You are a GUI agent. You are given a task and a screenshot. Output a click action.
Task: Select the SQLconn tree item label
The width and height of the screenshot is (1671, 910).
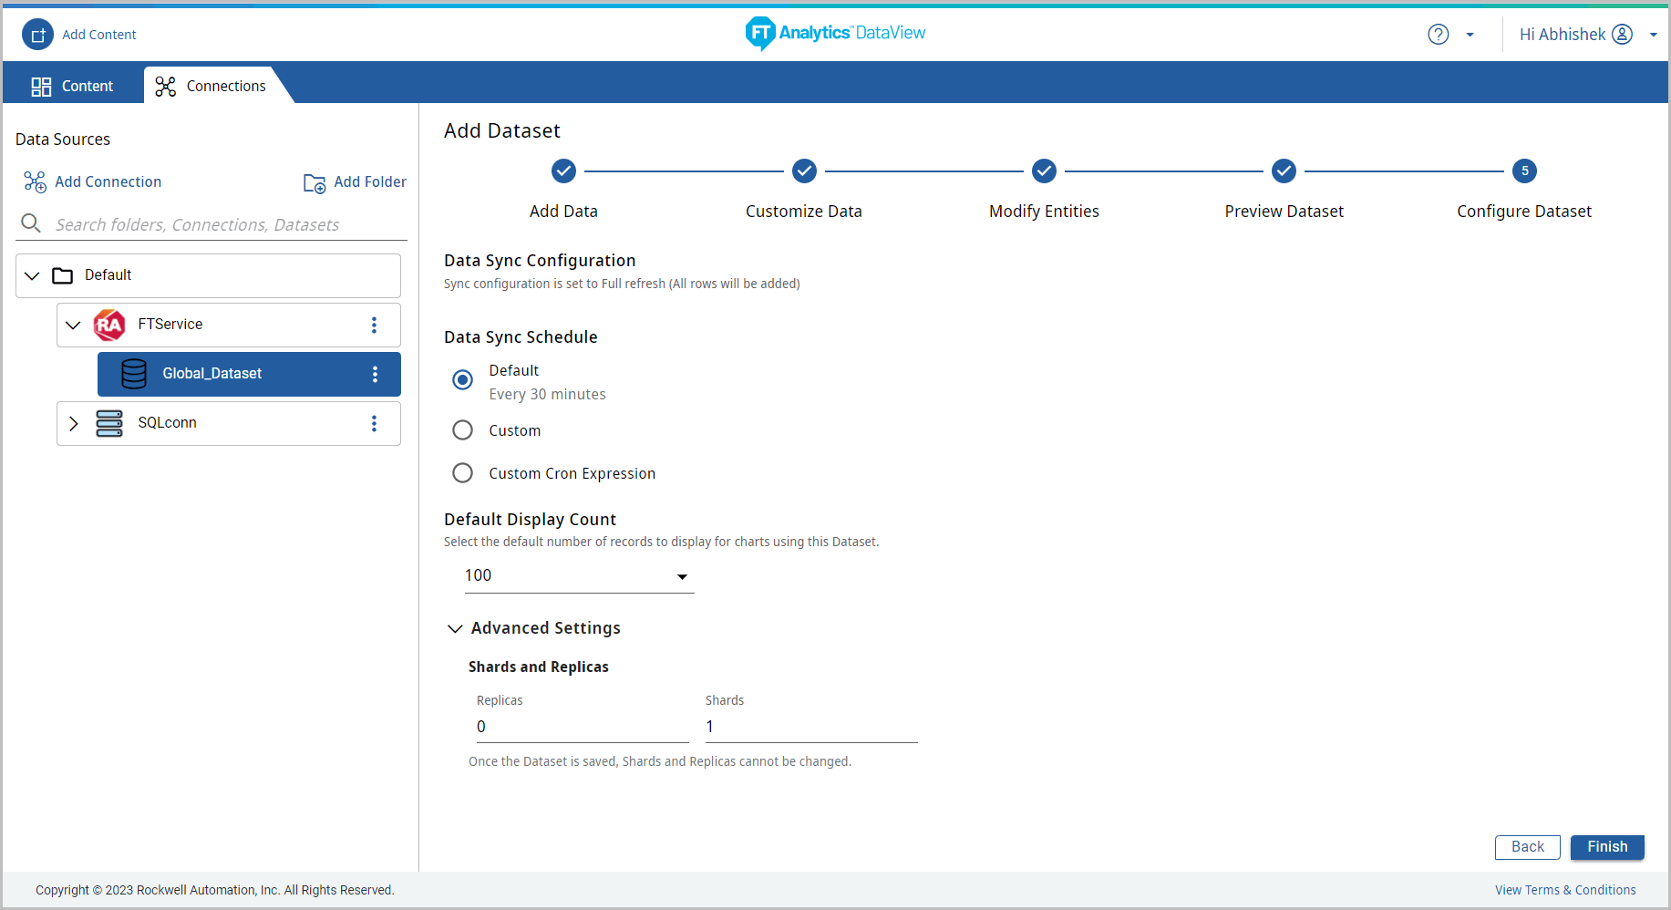(x=168, y=422)
